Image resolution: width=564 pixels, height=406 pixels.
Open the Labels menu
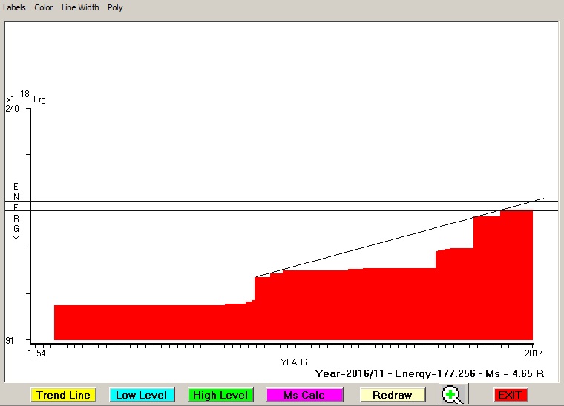[15, 7]
